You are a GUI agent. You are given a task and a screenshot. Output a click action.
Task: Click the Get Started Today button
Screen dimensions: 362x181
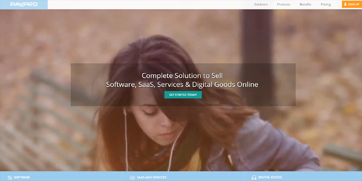click(x=183, y=95)
